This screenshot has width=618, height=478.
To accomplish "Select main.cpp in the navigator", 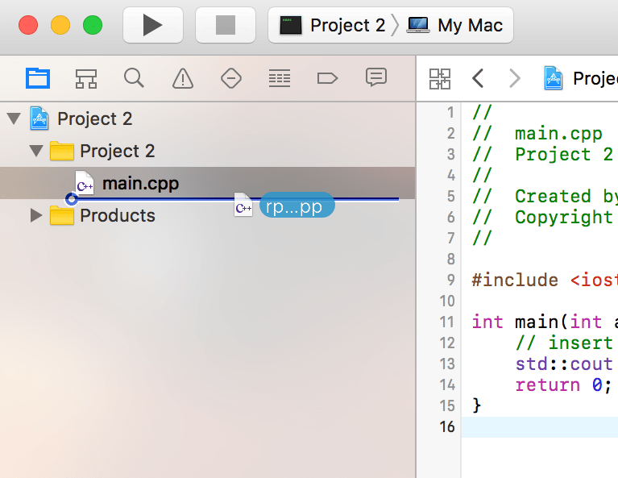I will (140, 184).
